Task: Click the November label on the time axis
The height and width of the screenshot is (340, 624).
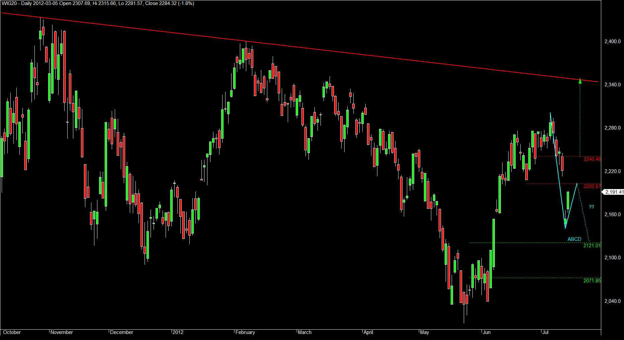Action: click(x=62, y=332)
